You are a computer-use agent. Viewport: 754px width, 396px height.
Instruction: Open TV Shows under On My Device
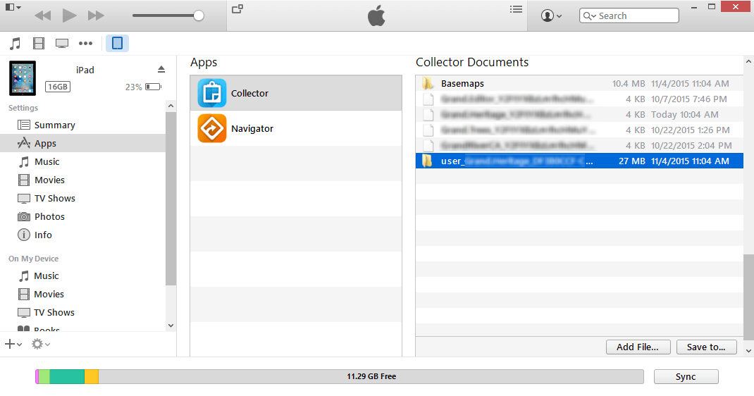(x=82, y=312)
